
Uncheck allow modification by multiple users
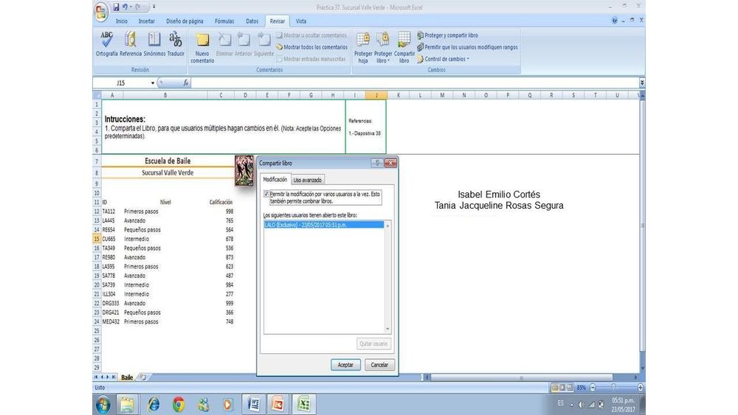point(266,194)
